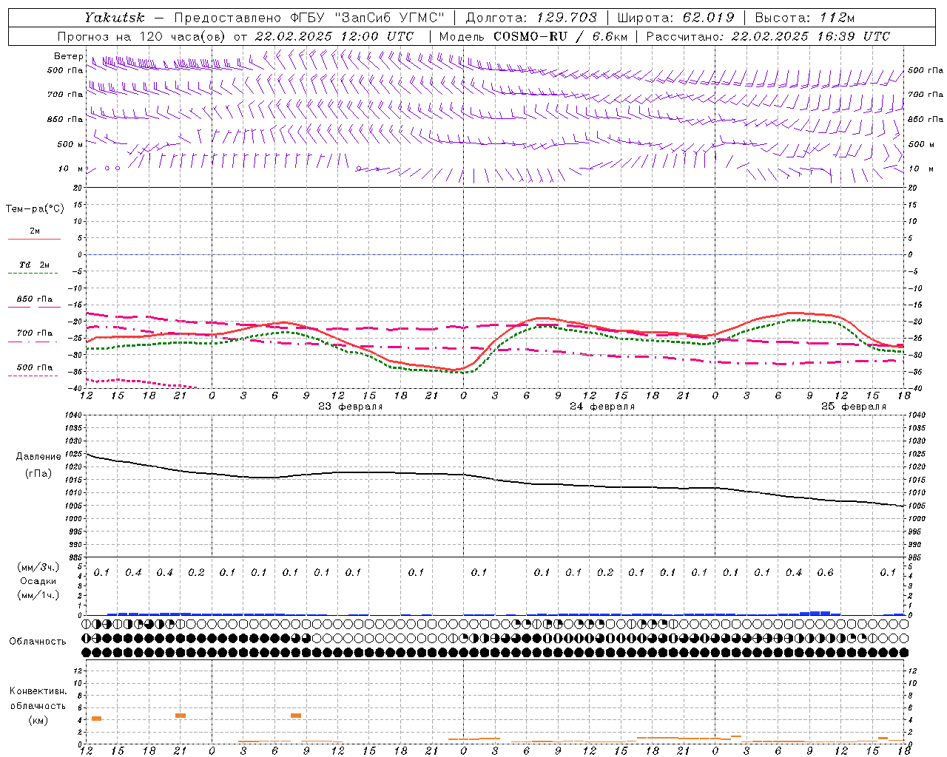Click the Конвективн. облачность label
This screenshot has width=947, height=757.
point(38,699)
